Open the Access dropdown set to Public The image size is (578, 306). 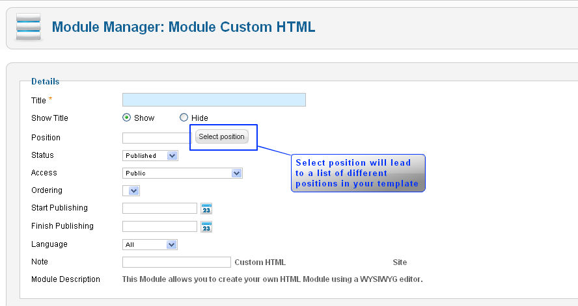(x=182, y=173)
